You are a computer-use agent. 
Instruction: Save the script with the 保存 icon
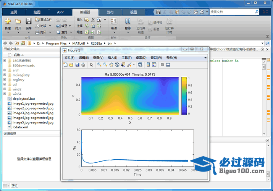28,21
